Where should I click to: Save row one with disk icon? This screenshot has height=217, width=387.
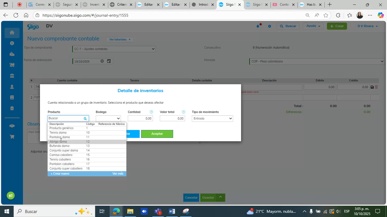click(372, 87)
